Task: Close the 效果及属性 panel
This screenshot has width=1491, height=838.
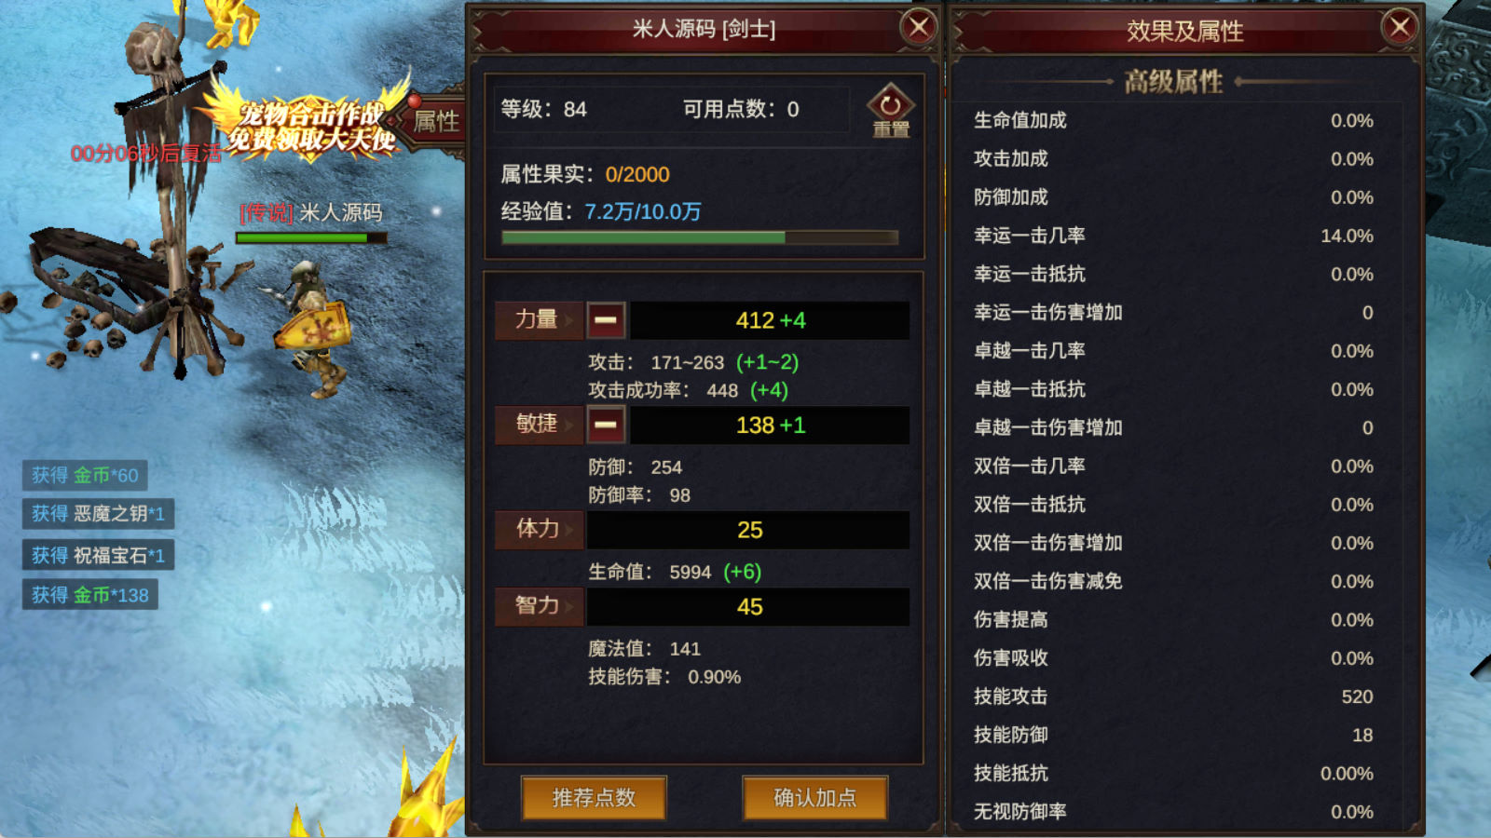Action: pyautogui.click(x=1400, y=27)
